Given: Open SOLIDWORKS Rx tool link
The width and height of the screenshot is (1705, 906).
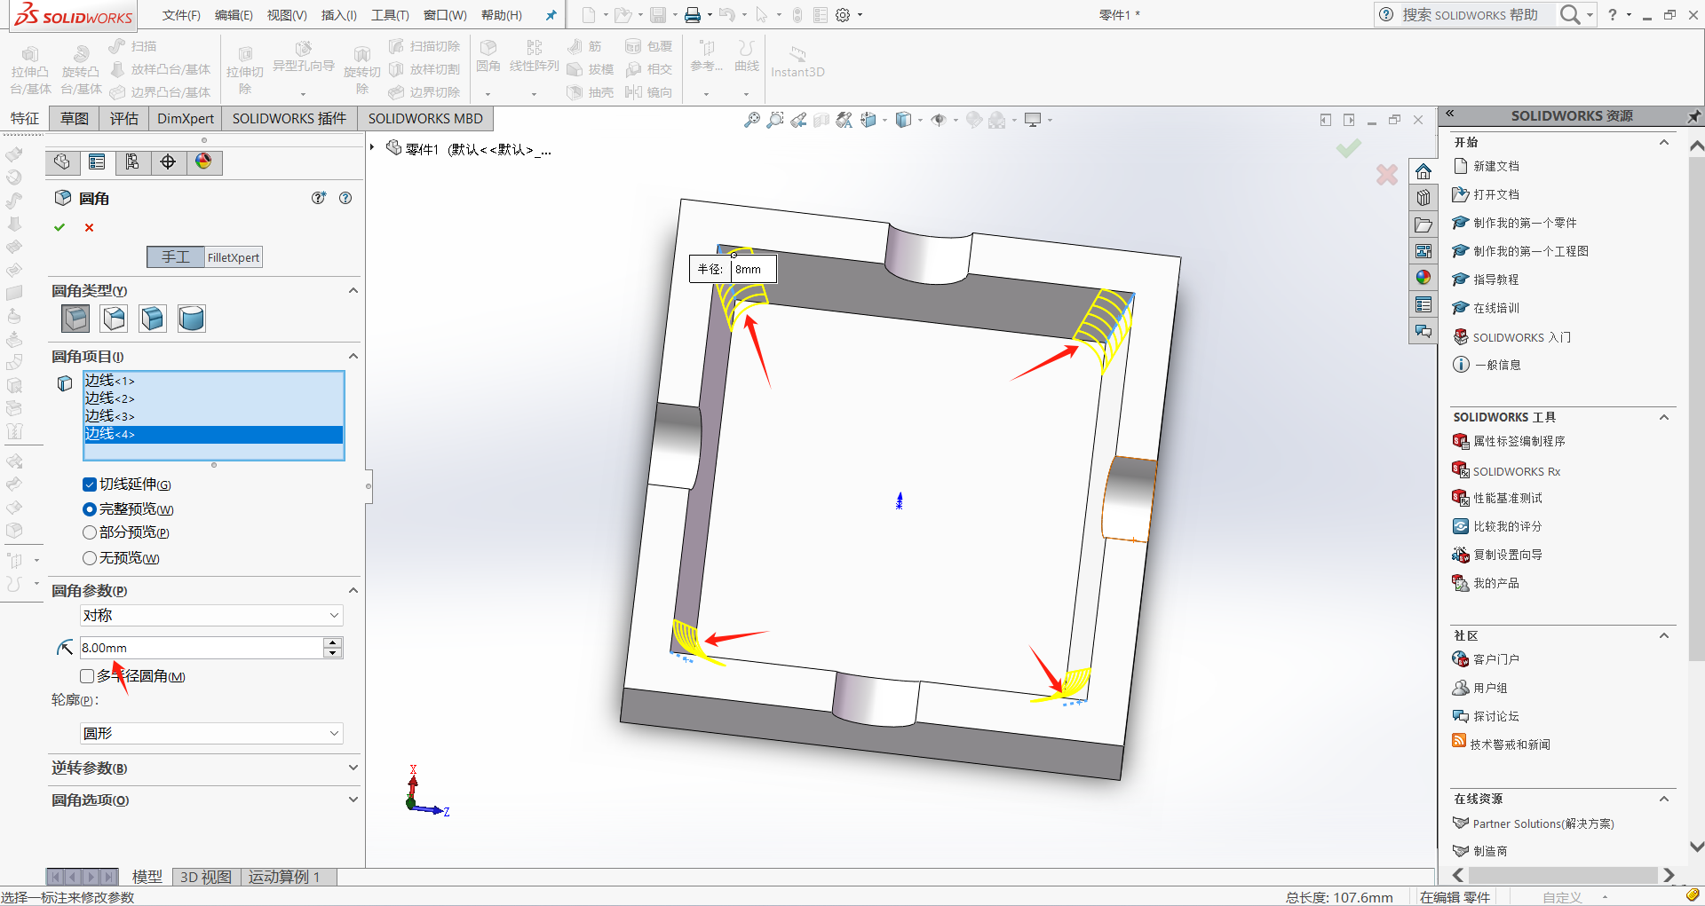Looking at the screenshot, I should [1517, 471].
